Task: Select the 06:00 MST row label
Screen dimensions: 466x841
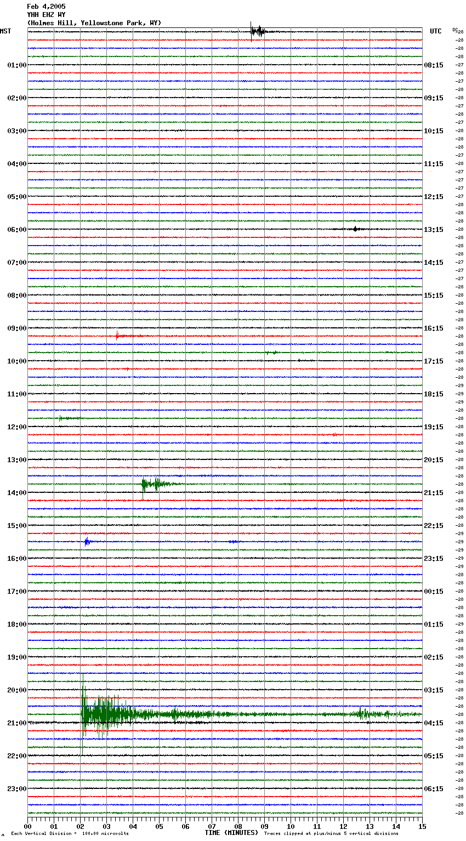Action: pos(16,230)
